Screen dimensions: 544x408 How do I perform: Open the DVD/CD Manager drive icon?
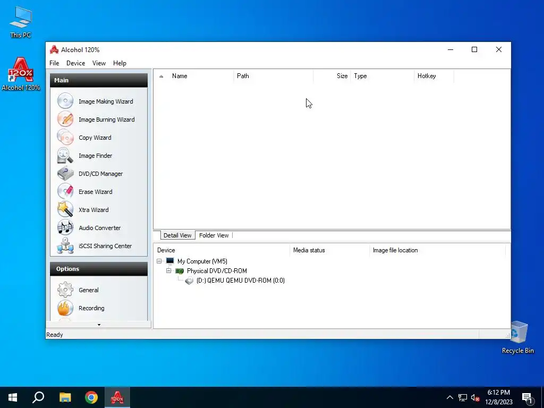point(65,174)
